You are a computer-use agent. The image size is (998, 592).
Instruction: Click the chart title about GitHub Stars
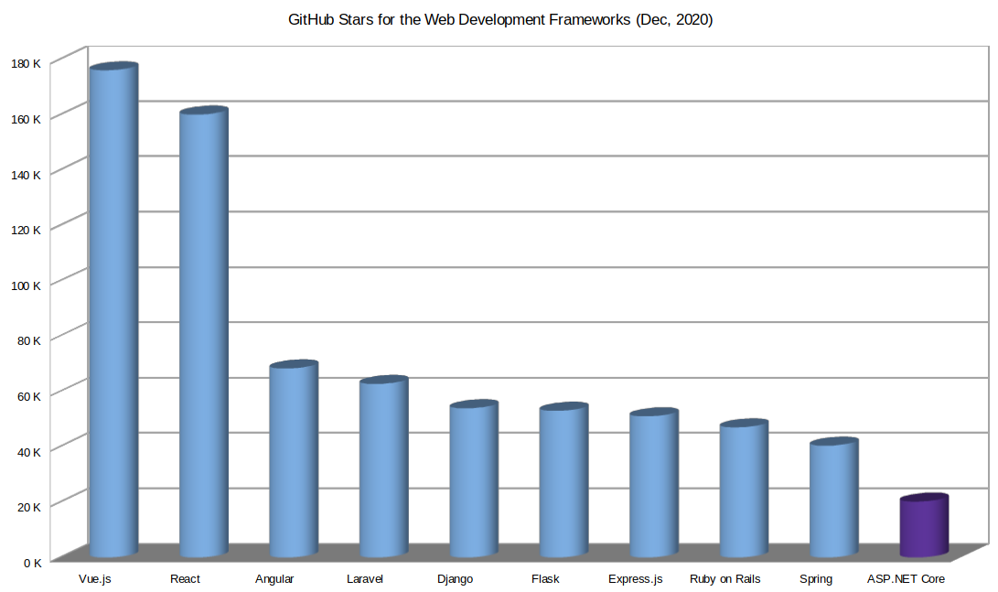[500, 20]
